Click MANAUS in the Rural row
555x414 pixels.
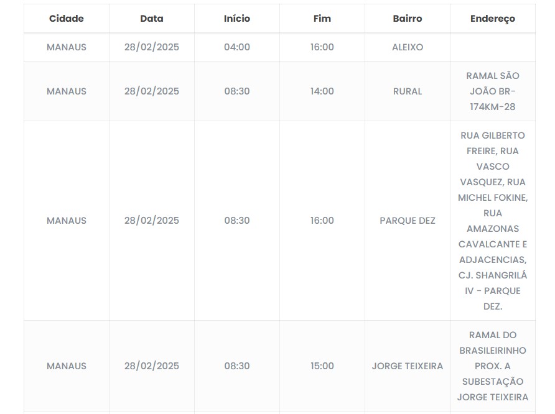click(67, 91)
